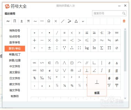Select the 数字序号 category

tap(15, 43)
